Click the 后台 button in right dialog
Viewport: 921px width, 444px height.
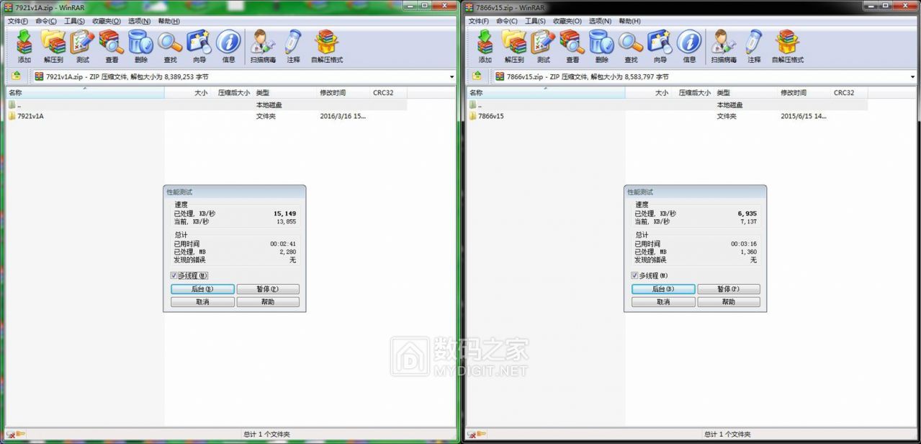pyautogui.click(x=662, y=288)
